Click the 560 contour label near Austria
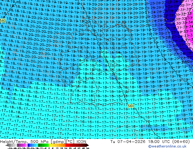Screen dimensions: 193x149 (131, 106)
